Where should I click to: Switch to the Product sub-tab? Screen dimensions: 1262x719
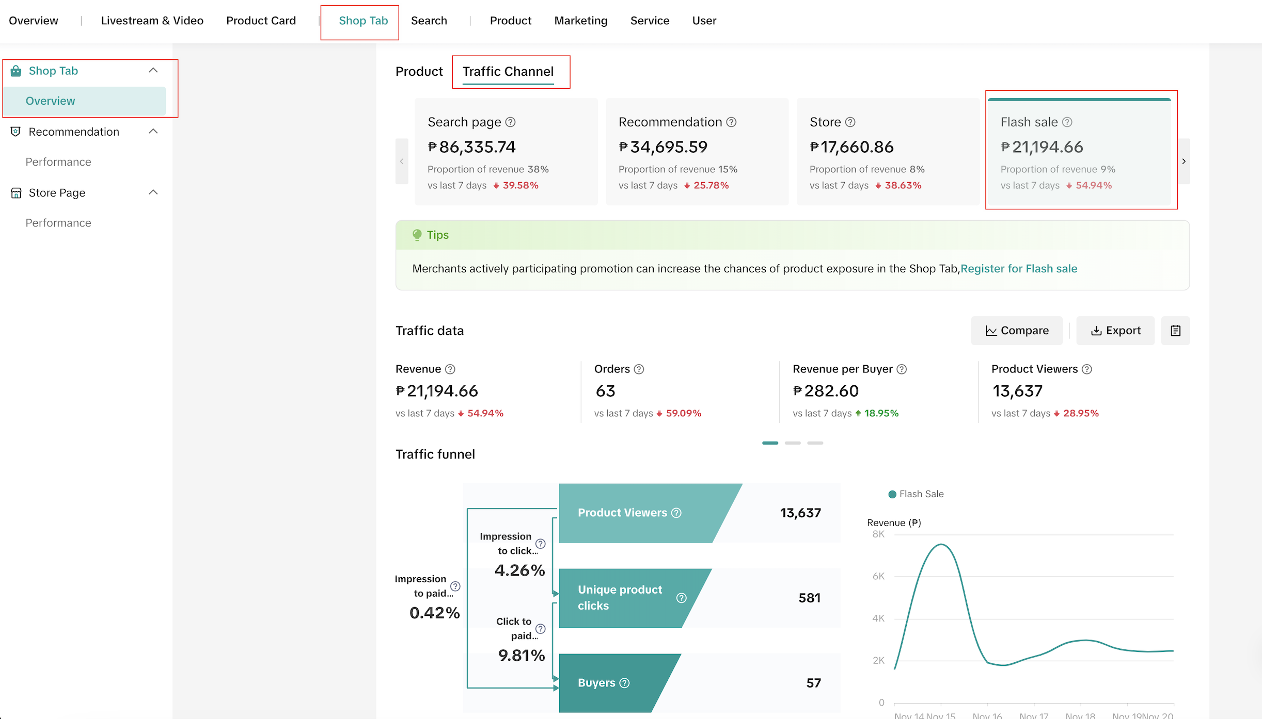coord(419,71)
